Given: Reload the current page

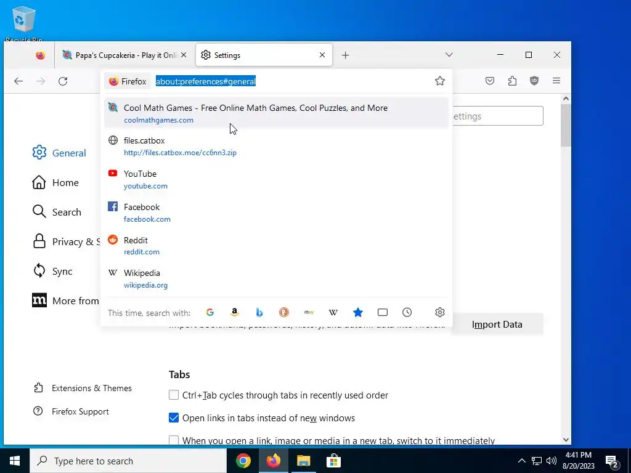Looking at the screenshot, I should (63, 81).
